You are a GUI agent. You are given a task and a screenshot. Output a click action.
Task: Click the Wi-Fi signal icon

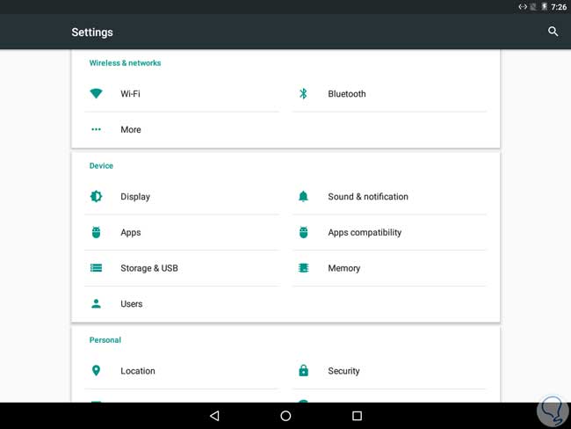(96, 94)
